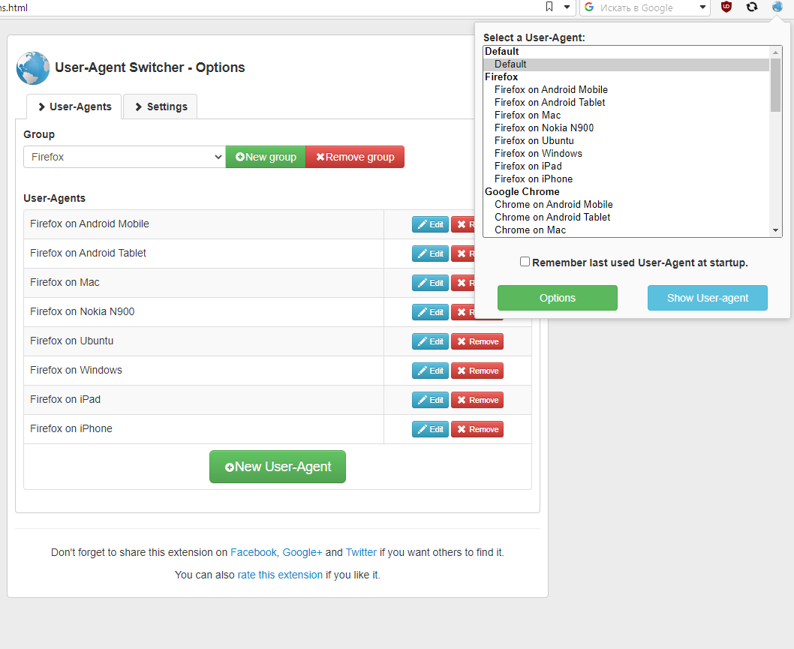This screenshot has height=649, width=794.
Task: Select Default in popup user-agent list
Action: [x=627, y=65]
